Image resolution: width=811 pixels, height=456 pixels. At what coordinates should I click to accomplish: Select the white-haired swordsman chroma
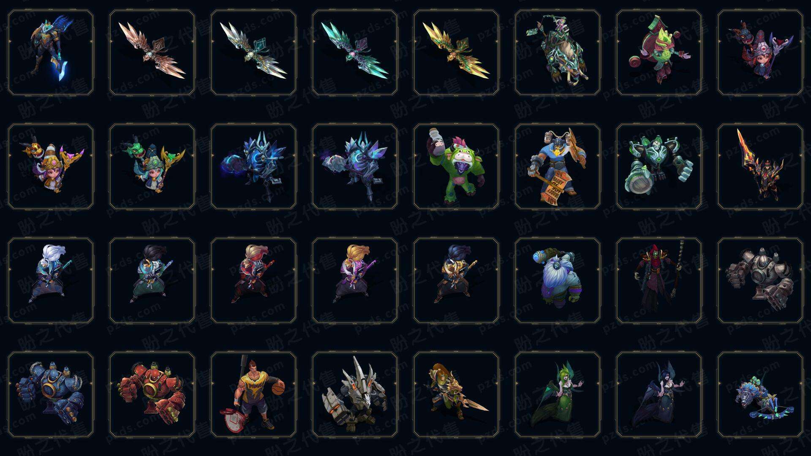tap(51, 280)
